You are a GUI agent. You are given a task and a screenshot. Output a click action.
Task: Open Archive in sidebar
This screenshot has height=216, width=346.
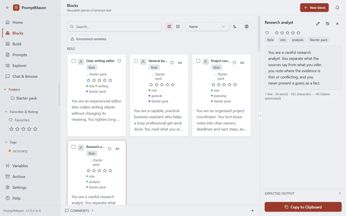(x=30, y=177)
